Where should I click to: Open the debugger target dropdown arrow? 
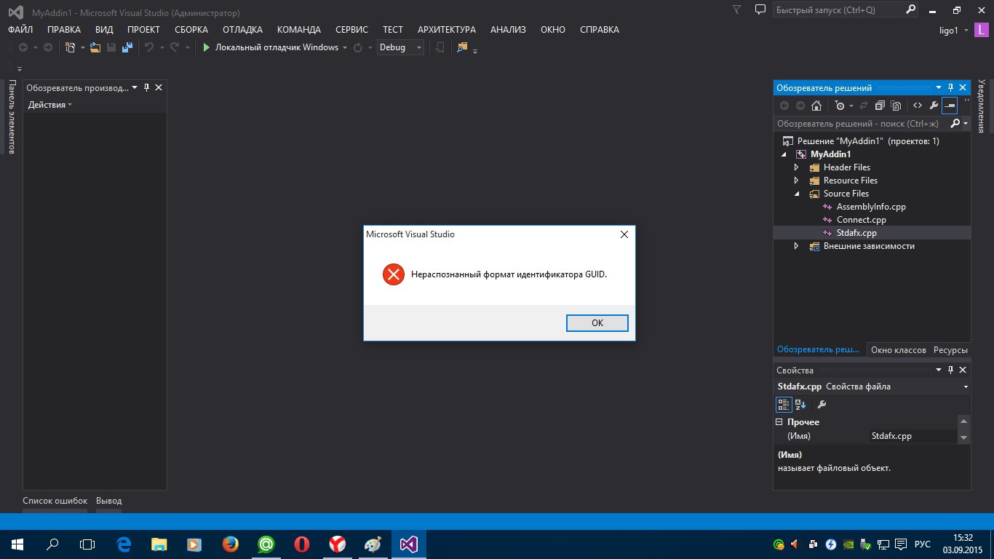point(345,47)
